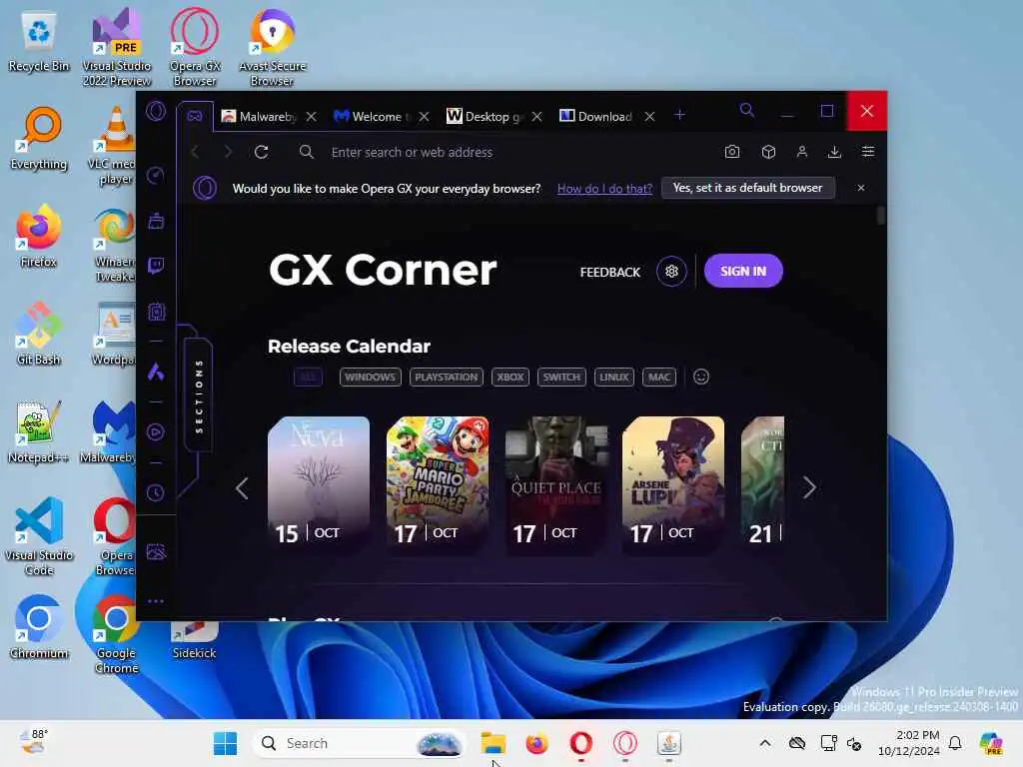Image resolution: width=1023 pixels, height=767 pixels.
Task: Select the GX Corner gamepad tab
Action: click(x=195, y=116)
